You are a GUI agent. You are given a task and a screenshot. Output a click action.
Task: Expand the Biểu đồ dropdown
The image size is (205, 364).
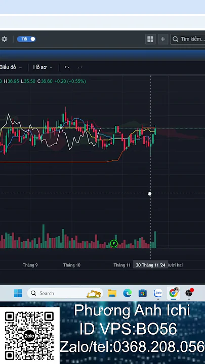[11, 67]
